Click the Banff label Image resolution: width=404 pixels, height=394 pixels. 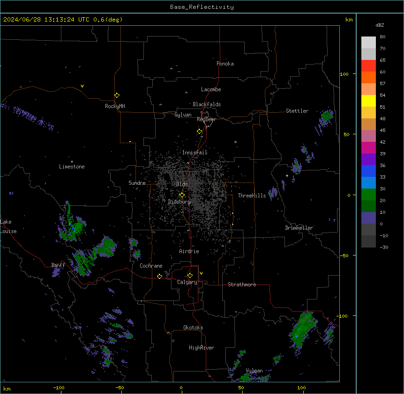tap(58, 265)
